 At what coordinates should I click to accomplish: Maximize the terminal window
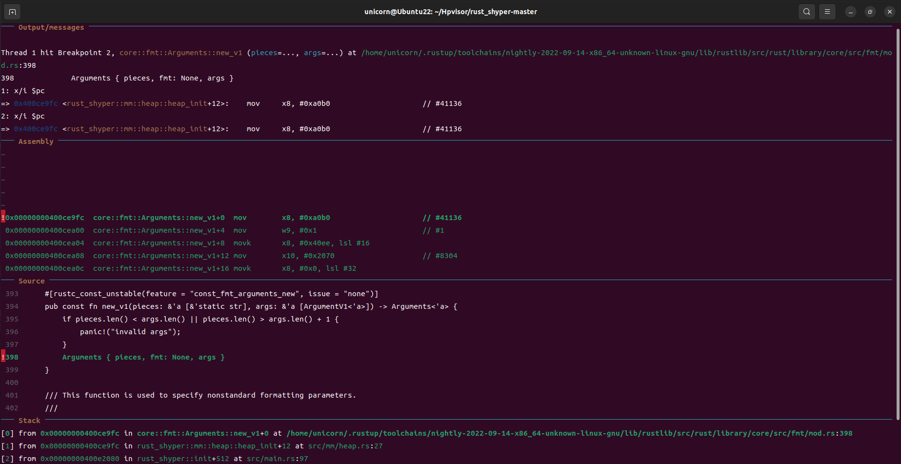(870, 12)
